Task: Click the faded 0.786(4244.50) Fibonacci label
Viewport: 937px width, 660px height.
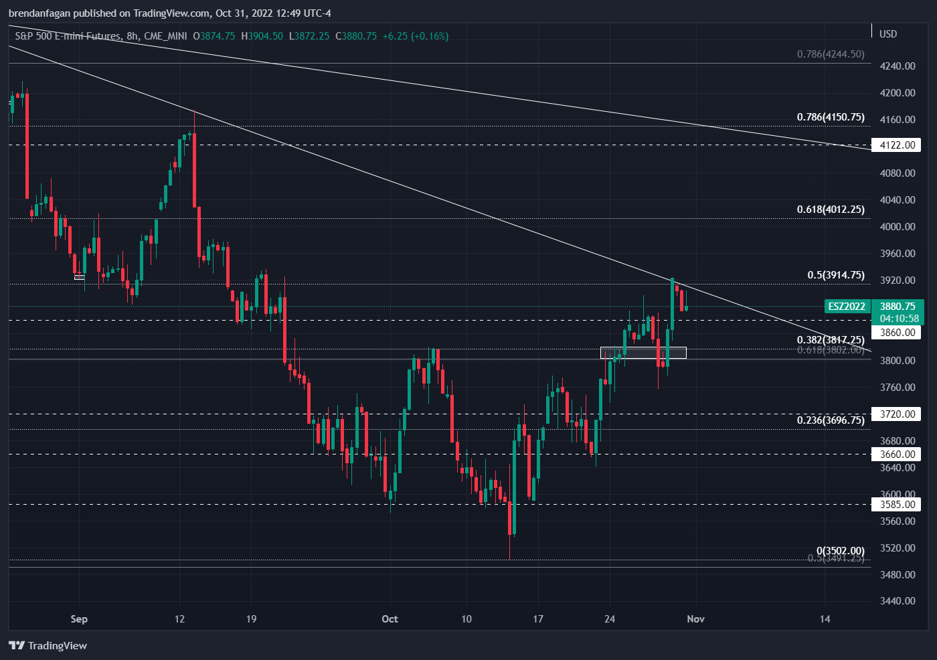Action: tap(831, 54)
